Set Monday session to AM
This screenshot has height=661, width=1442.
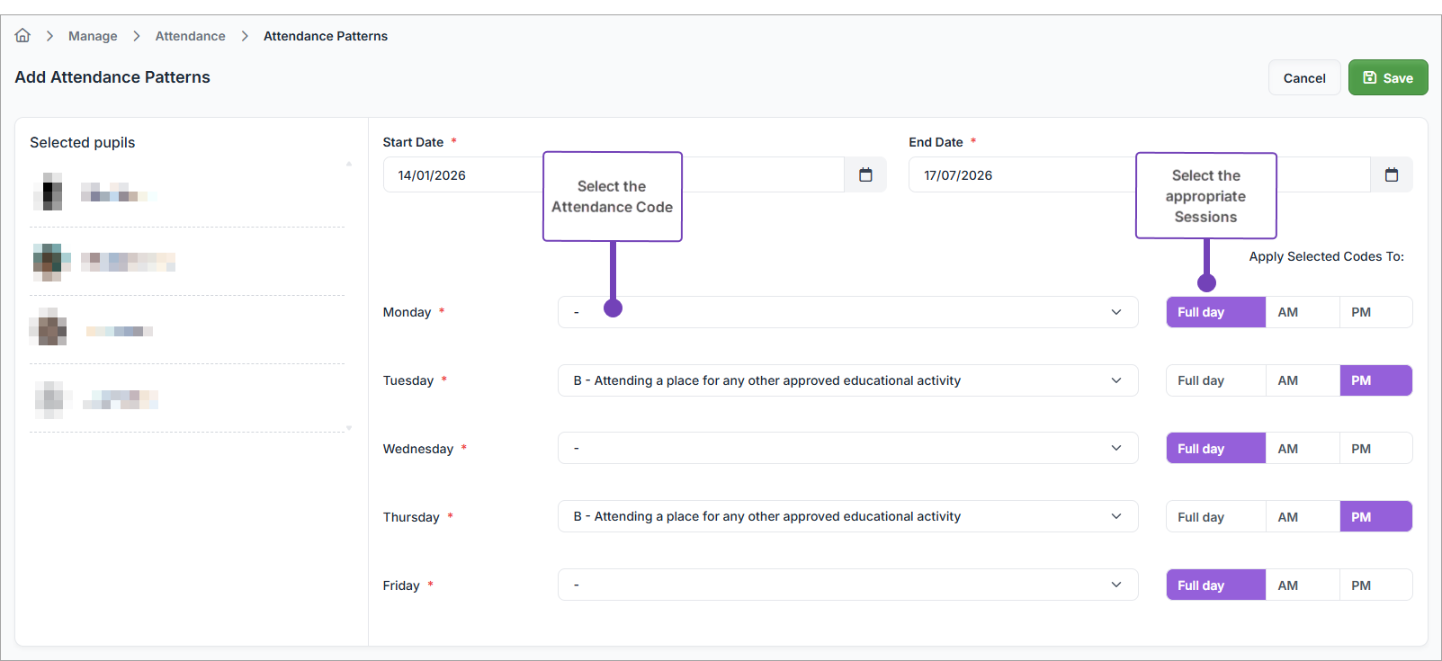pos(1287,312)
